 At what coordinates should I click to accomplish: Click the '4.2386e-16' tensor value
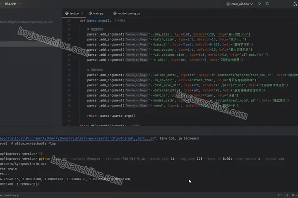[x=9, y=179]
